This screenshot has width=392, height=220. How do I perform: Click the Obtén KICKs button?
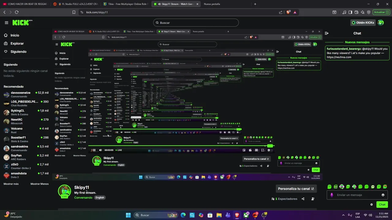(363, 23)
